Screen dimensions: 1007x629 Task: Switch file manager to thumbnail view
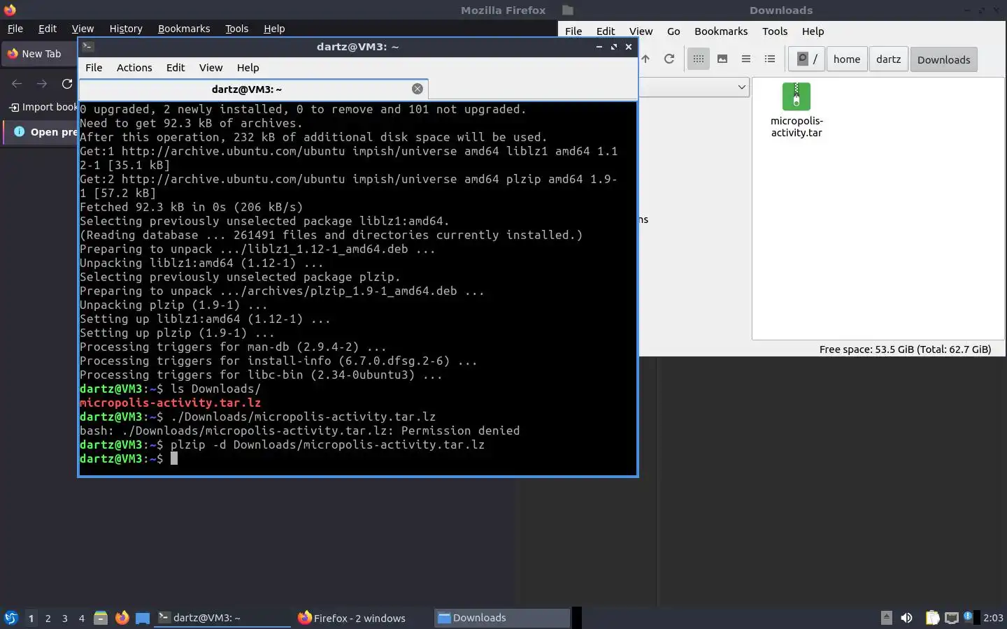coord(722,59)
